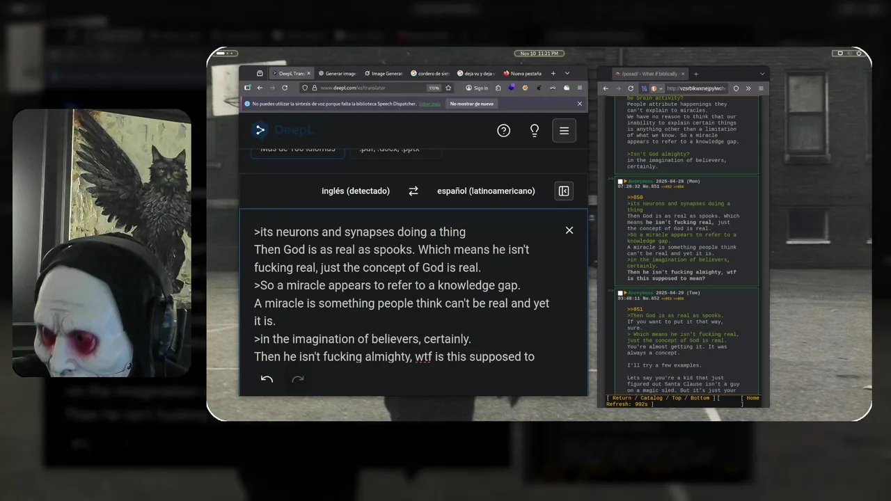Click the >>850 reply reference link

[x=635, y=198]
